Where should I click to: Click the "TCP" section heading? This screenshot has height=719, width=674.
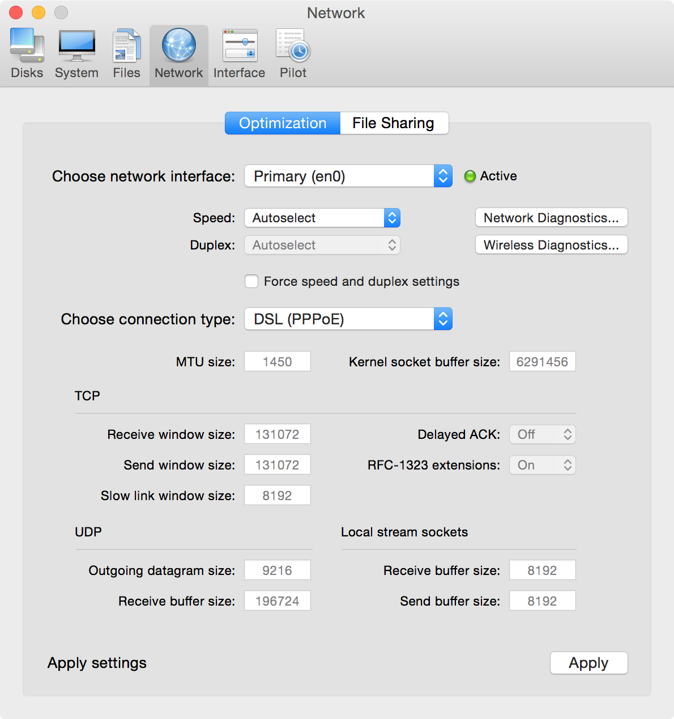click(x=87, y=396)
